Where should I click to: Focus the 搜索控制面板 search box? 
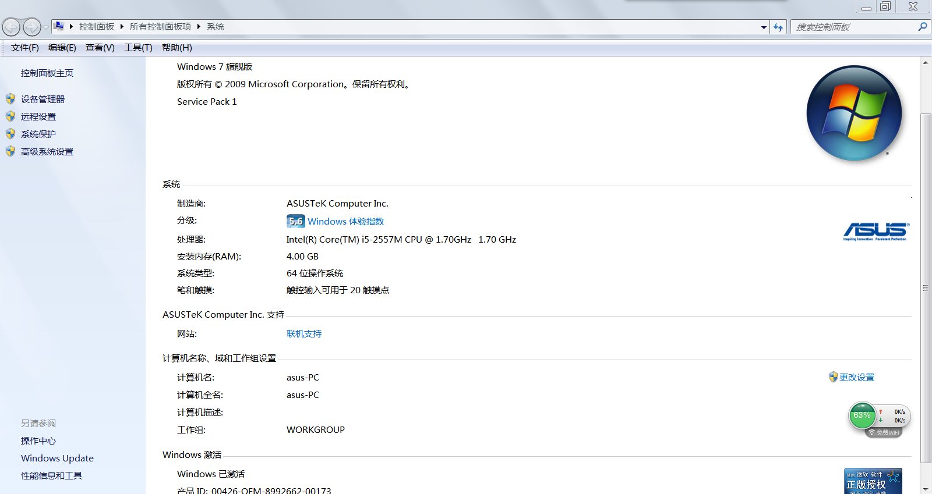click(x=853, y=27)
